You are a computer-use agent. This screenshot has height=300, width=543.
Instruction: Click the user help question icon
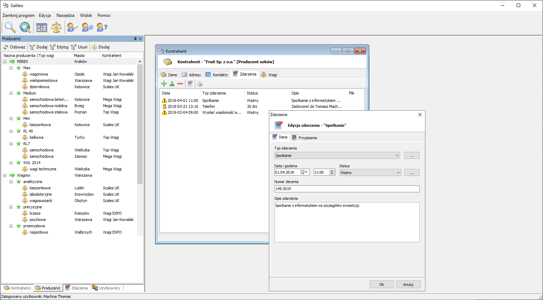coord(102,27)
